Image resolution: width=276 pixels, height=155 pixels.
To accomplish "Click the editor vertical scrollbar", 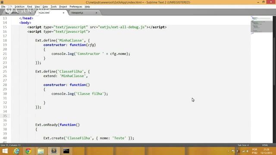I will click(274, 79).
